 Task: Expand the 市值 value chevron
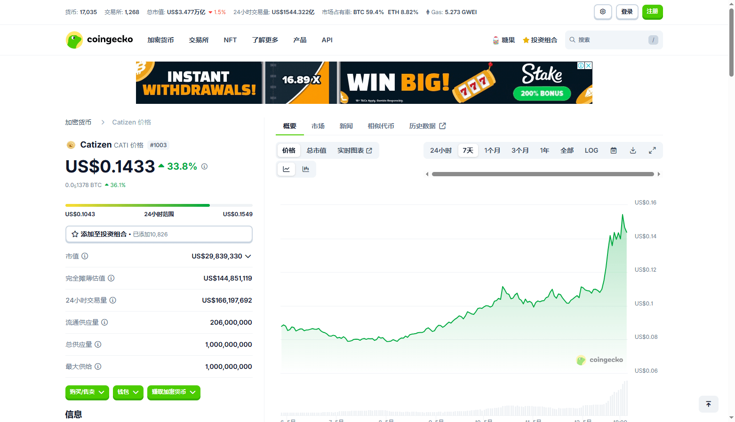248,256
